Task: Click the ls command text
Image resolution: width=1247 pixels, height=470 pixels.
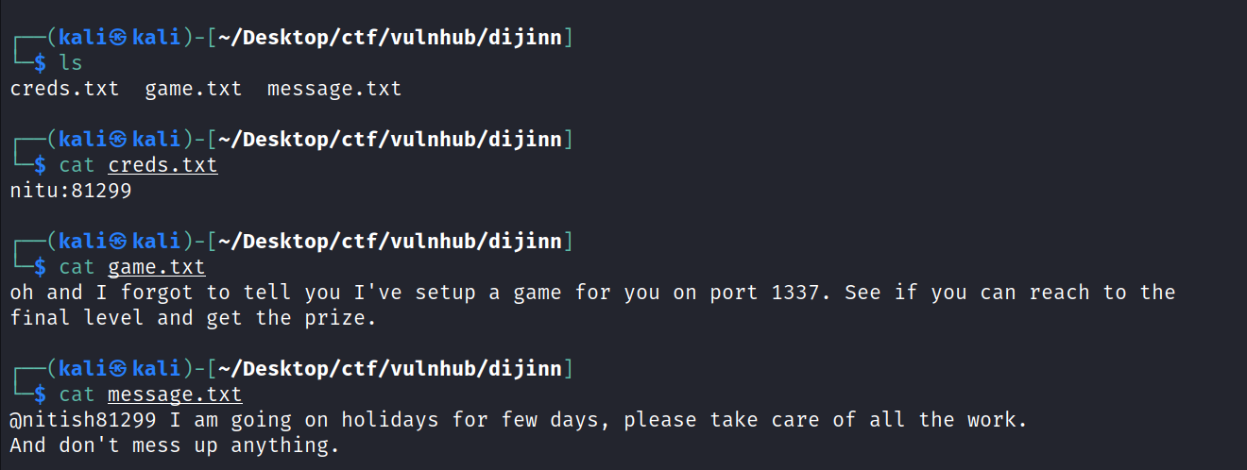Action: [x=71, y=63]
